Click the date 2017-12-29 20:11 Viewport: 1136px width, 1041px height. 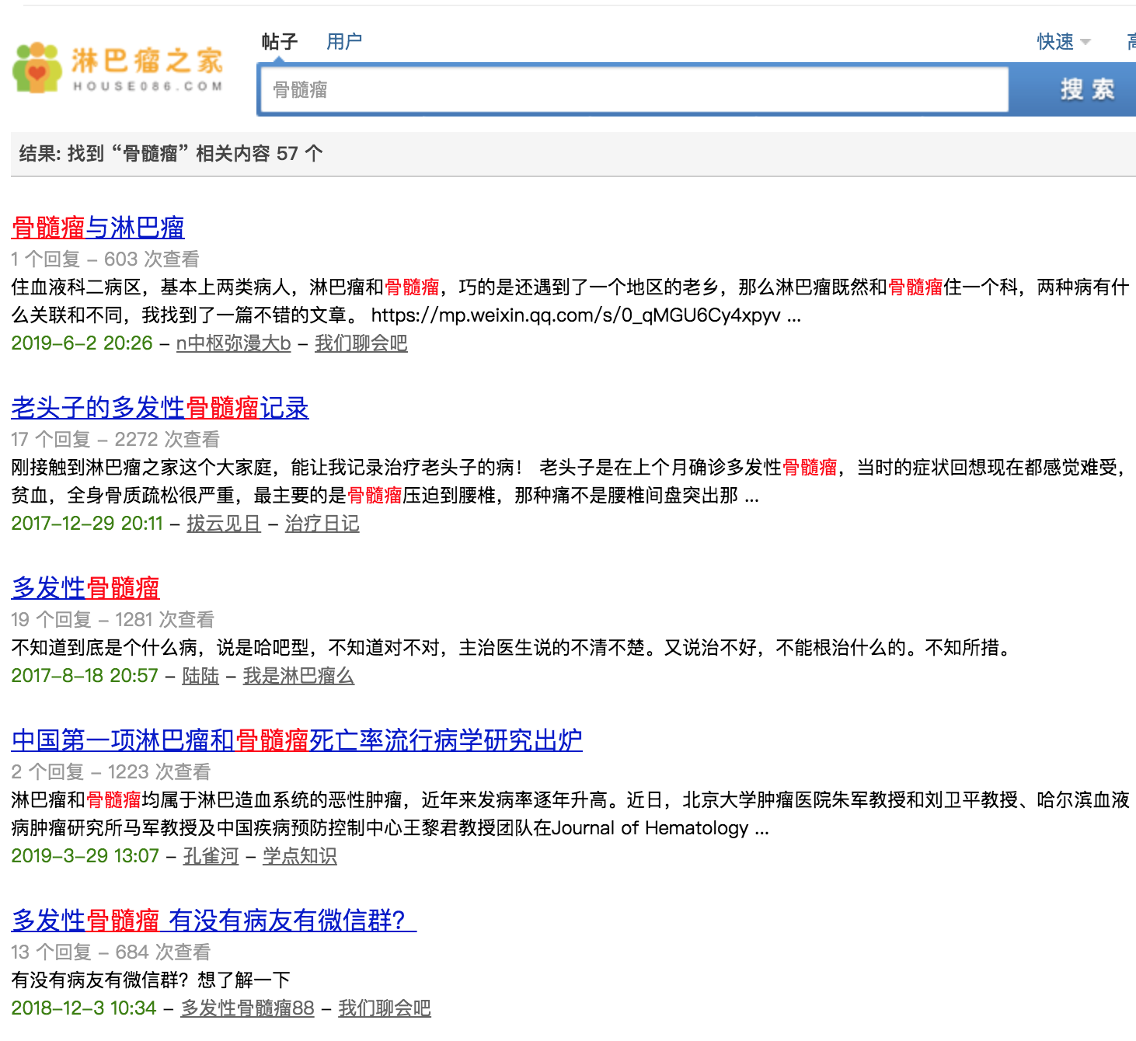[87, 524]
